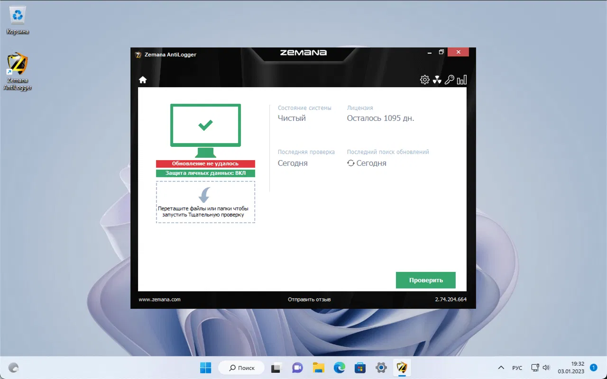Click the Zemana icon in the title bar
This screenshot has width=607, height=379.
coord(138,54)
